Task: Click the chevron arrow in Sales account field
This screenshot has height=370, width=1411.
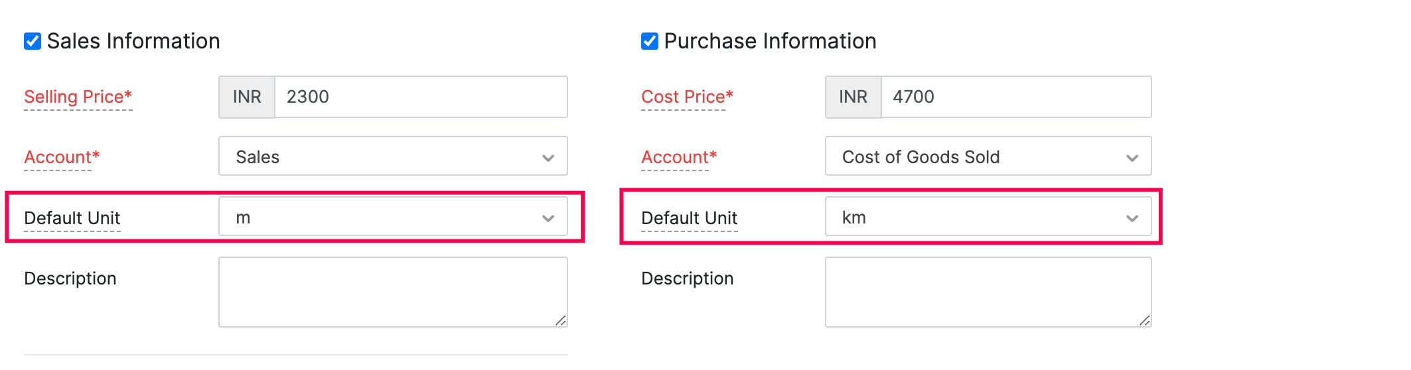Action: point(548,158)
